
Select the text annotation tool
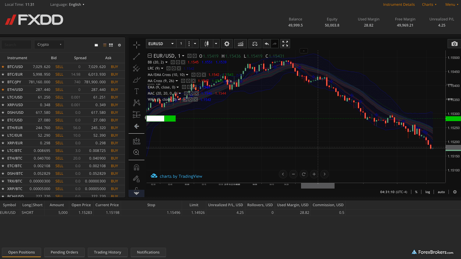[x=137, y=91]
